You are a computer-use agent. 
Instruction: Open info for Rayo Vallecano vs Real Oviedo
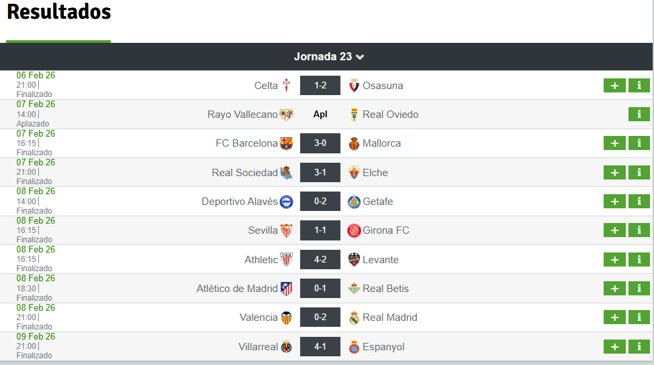[x=639, y=115]
